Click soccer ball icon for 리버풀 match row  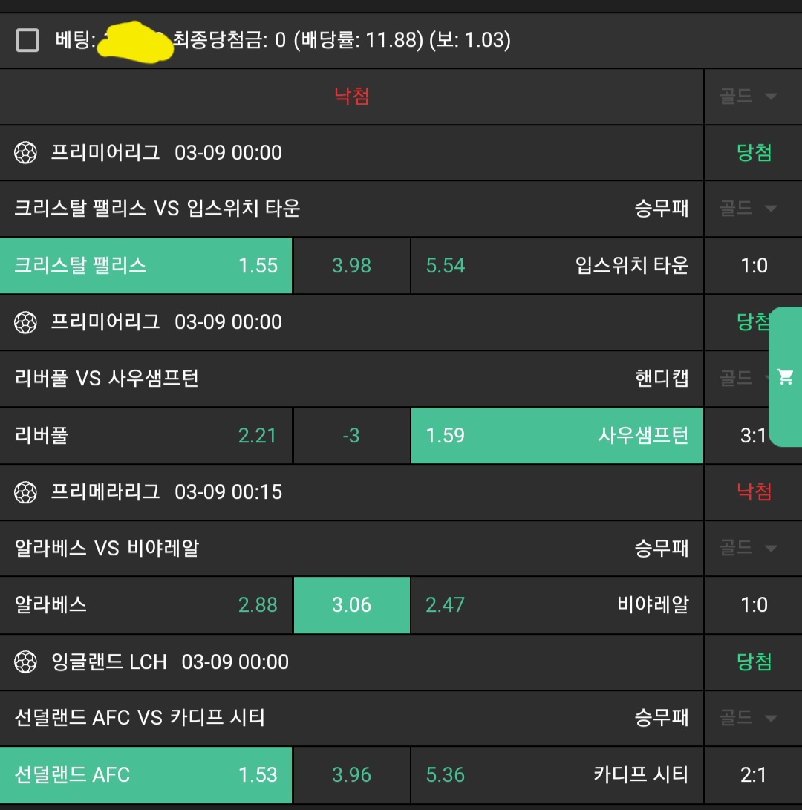(25, 322)
